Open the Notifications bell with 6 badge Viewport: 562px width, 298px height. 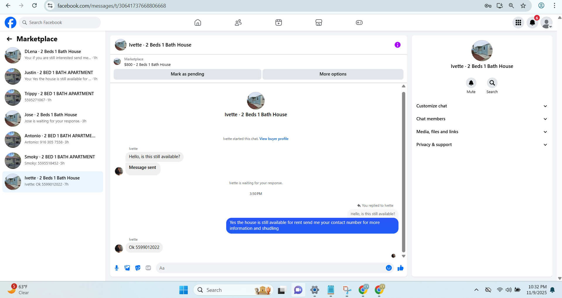tap(532, 23)
